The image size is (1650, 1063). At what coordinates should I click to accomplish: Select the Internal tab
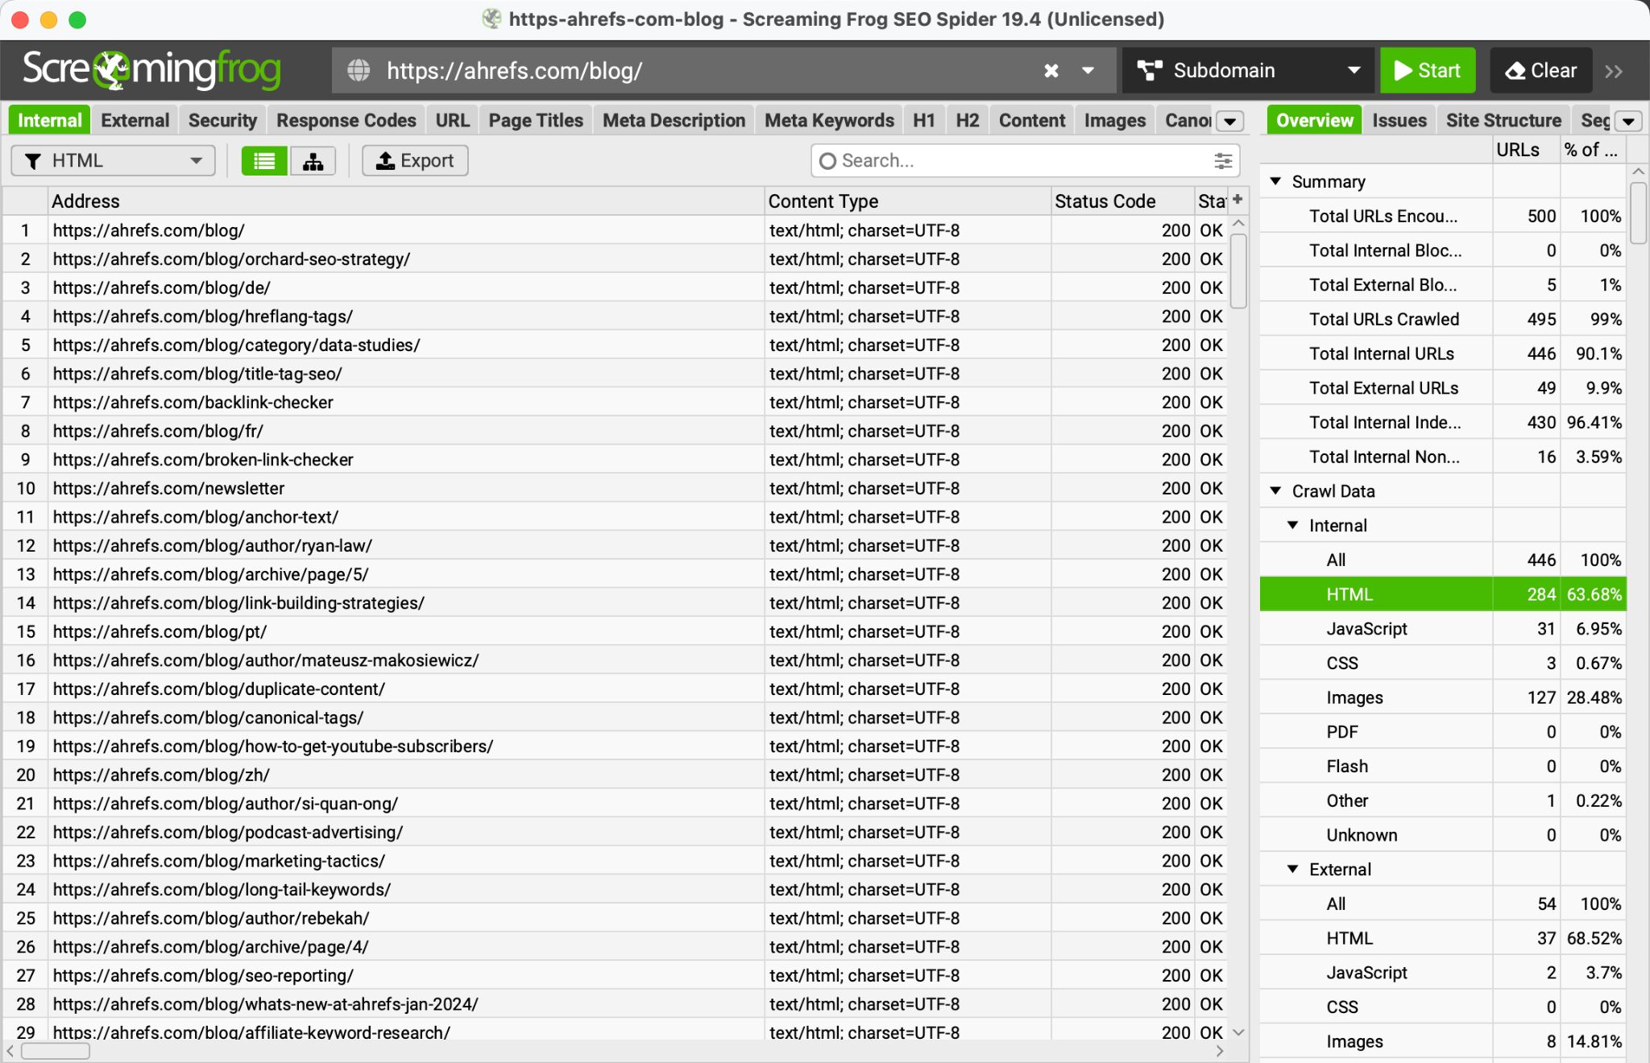coord(51,119)
